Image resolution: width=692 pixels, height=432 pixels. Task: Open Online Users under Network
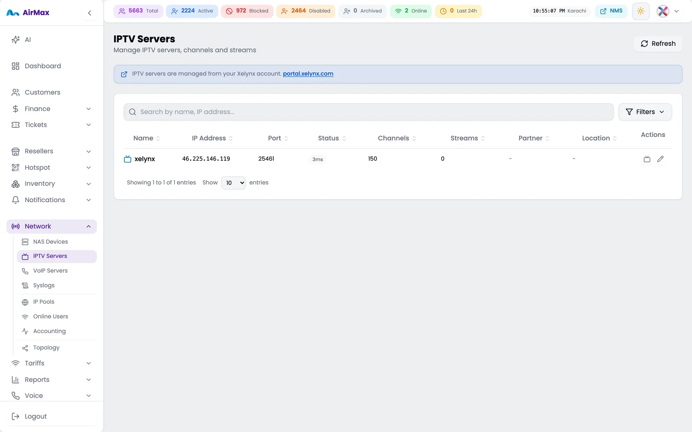point(57,317)
